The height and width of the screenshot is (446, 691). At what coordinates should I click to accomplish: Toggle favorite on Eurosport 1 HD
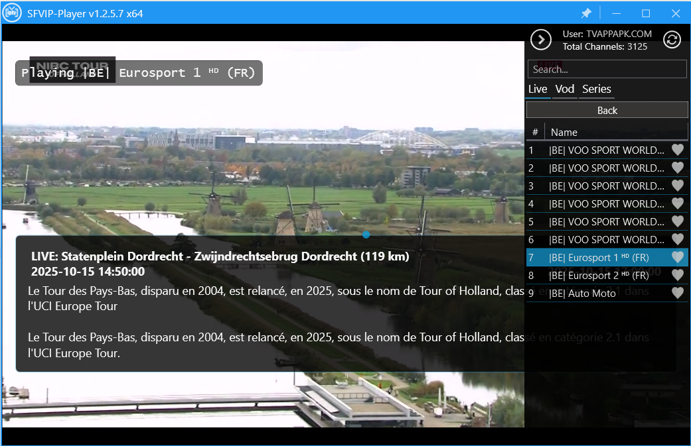point(677,257)
